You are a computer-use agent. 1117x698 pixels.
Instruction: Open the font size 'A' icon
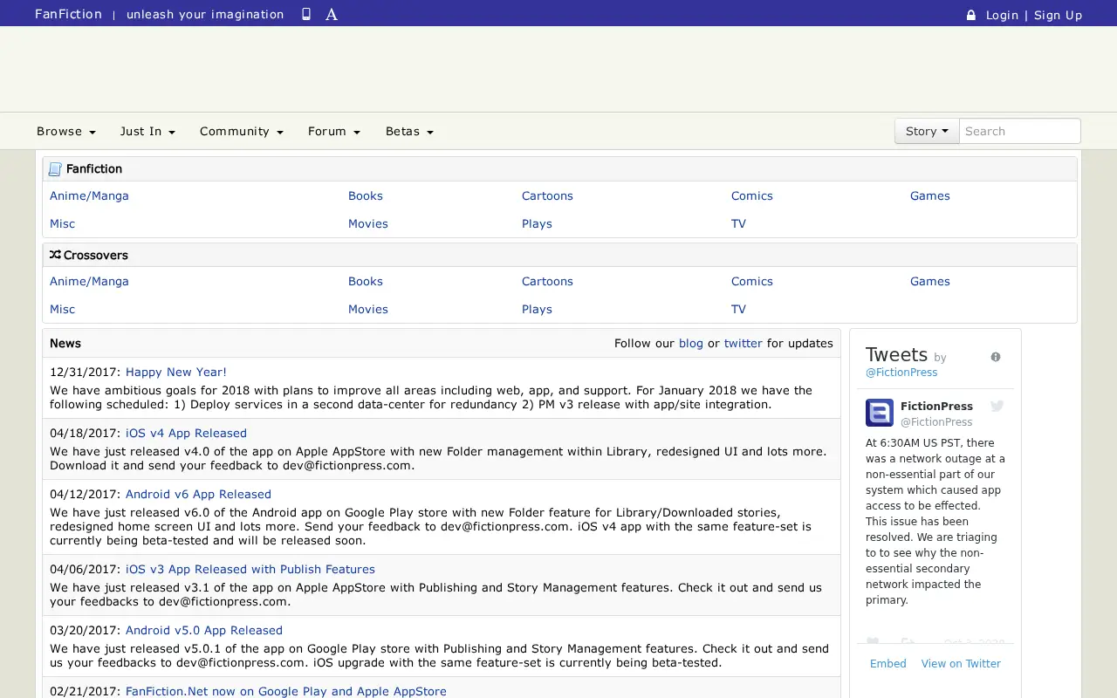tap(332, 14)
